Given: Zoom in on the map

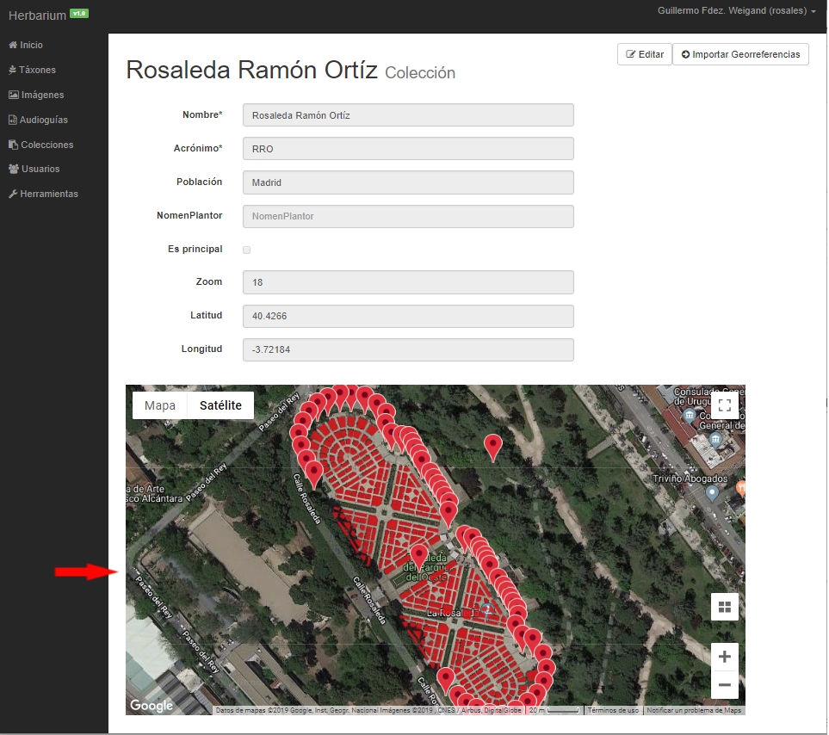Looking at the screenshot, I should pyautogui.click(x=724, y=657).
